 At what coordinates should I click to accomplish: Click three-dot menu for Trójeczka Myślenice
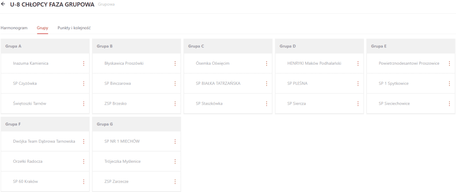coord(175,161)
